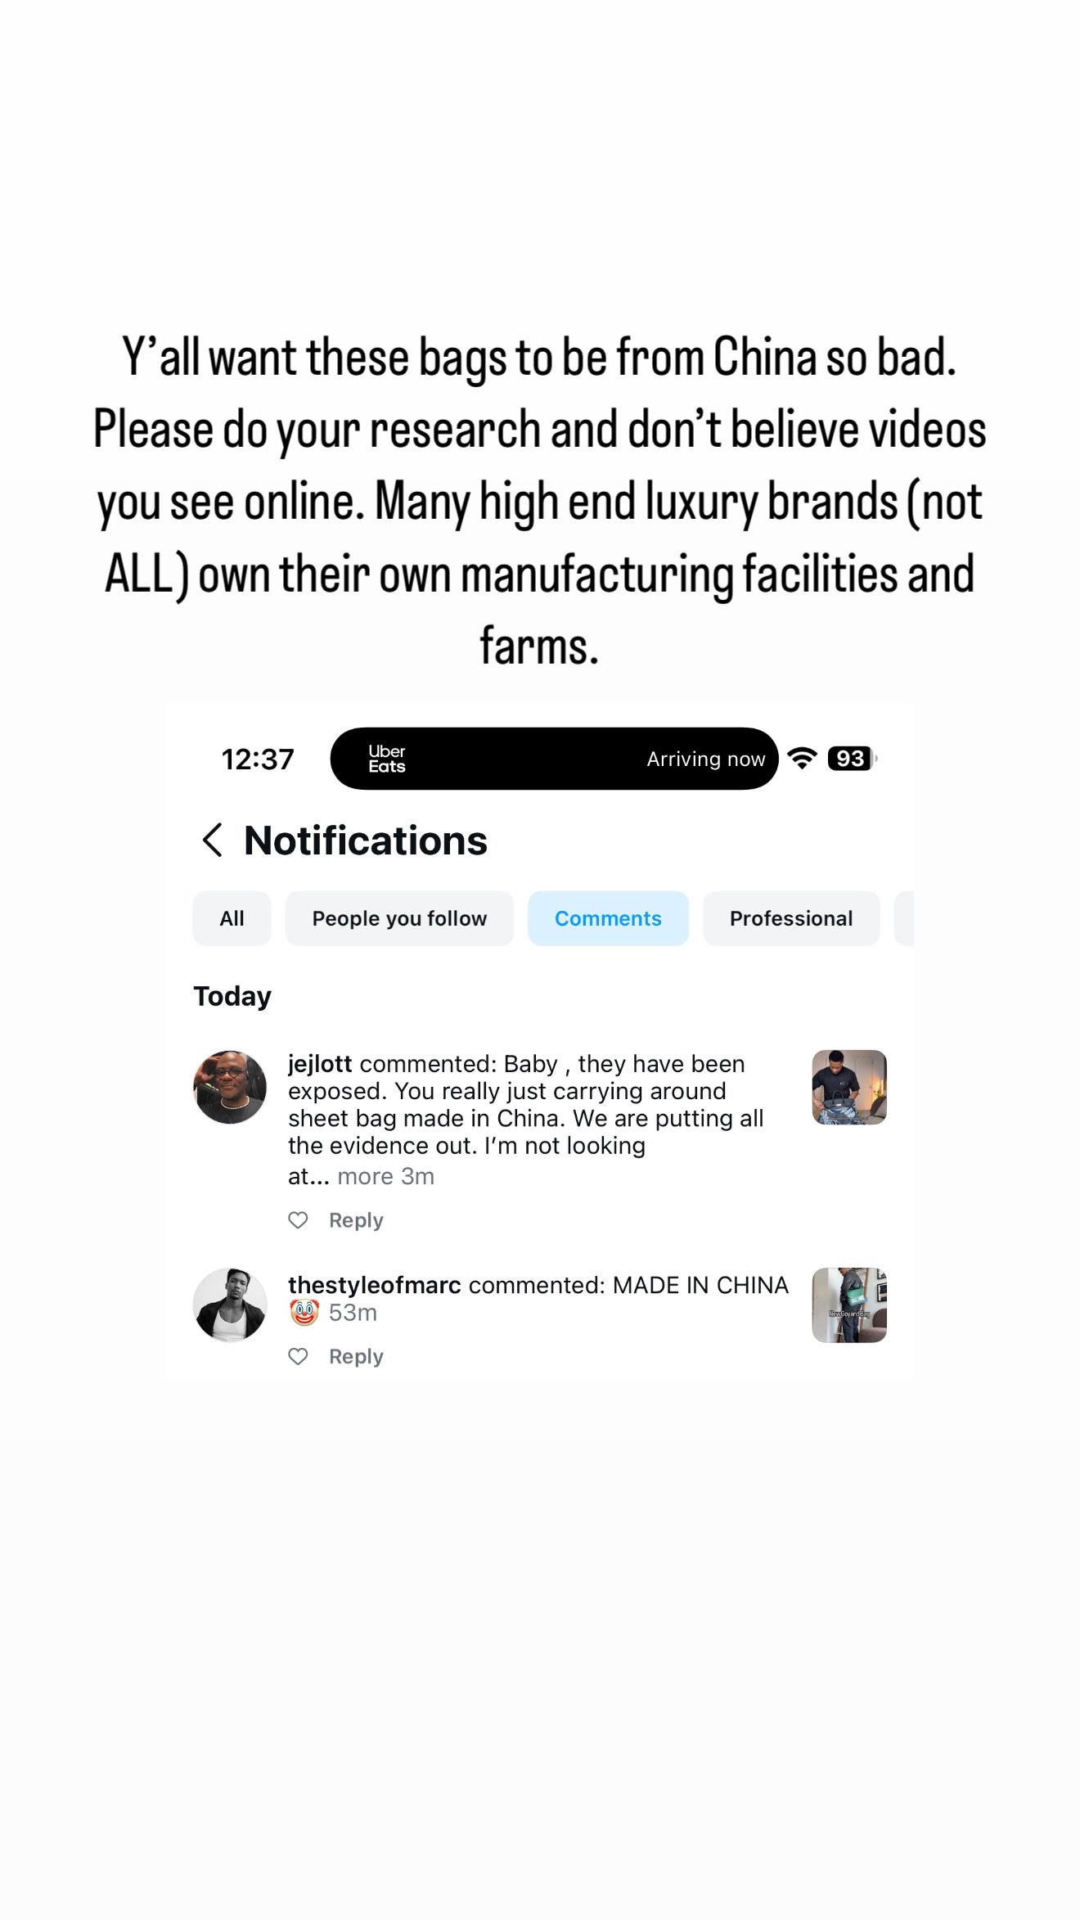The height and width of the screenshot is (1920, 1080).
Task: Open post thumbnail beside jejlott's comment
Action: [x=849, y=1087]
